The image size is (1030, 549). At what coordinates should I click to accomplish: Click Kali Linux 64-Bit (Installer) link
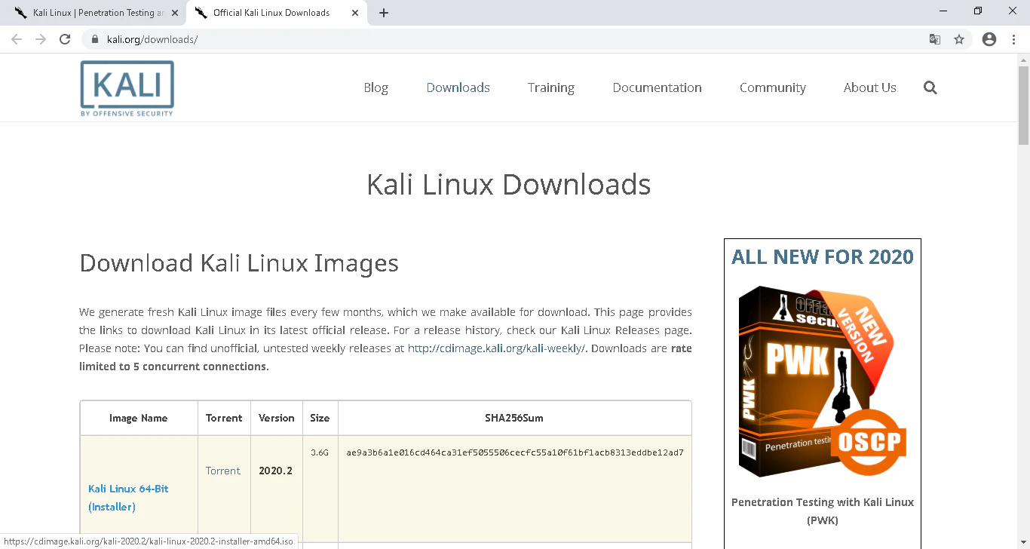tap(128, 498)
